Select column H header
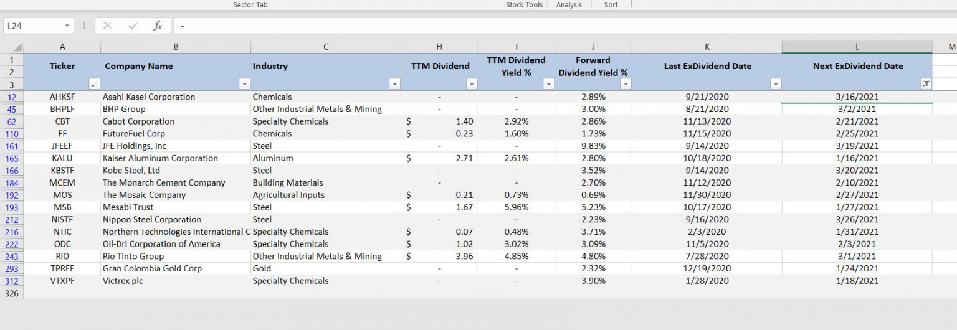957x330 pixels. (440, 47)
